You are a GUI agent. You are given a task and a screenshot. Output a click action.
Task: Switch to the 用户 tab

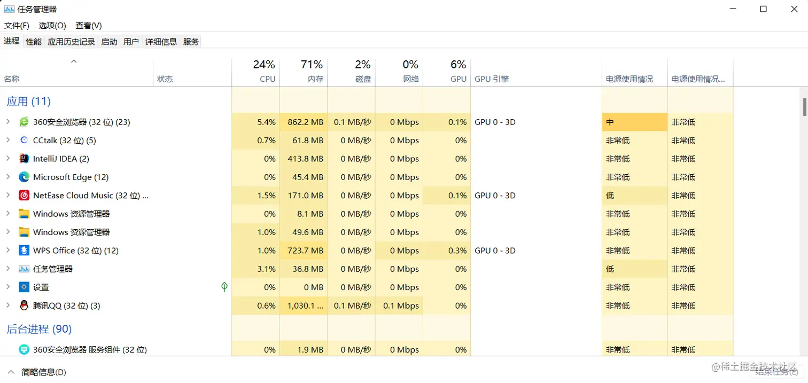click(x=131, y=41)
